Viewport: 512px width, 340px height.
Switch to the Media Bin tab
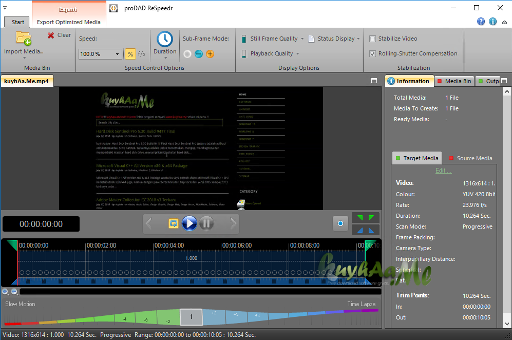[454, 81]
